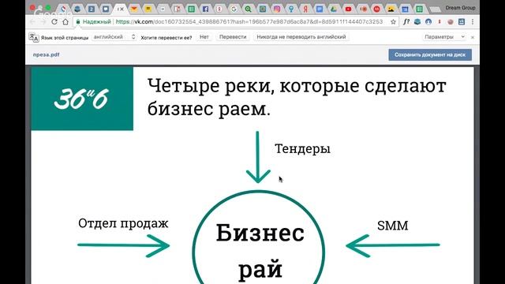This screenshot has width=505, height=284.
Task: Bookmark this page with the star icon
Action: coord(393,21)
